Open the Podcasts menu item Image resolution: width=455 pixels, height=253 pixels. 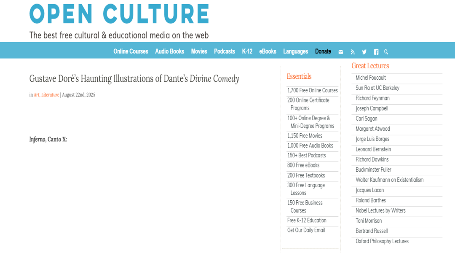224,51
